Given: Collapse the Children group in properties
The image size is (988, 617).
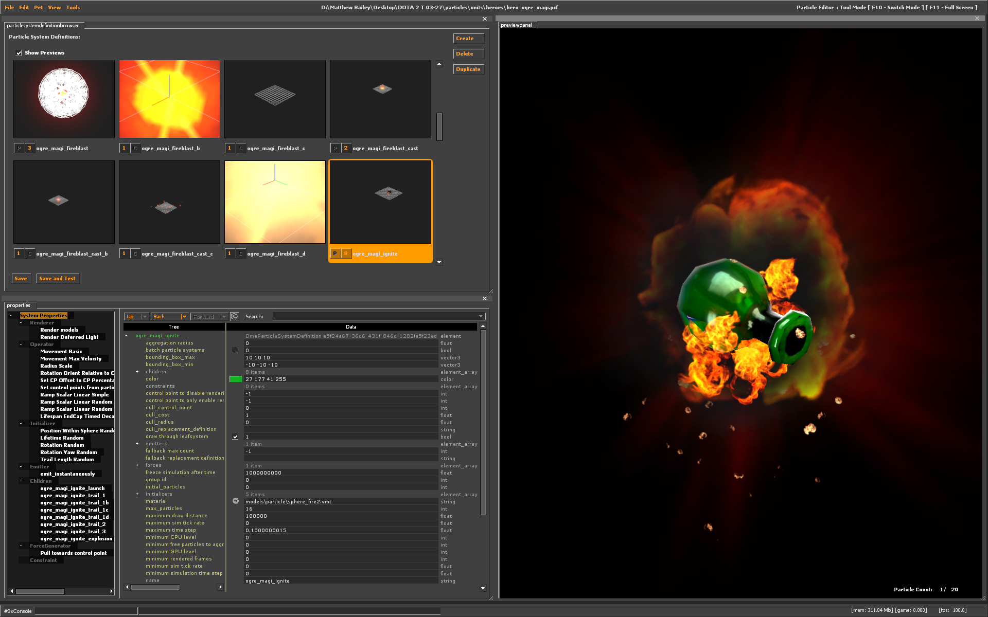Looking at the screenshot, I should coord(21,481).
